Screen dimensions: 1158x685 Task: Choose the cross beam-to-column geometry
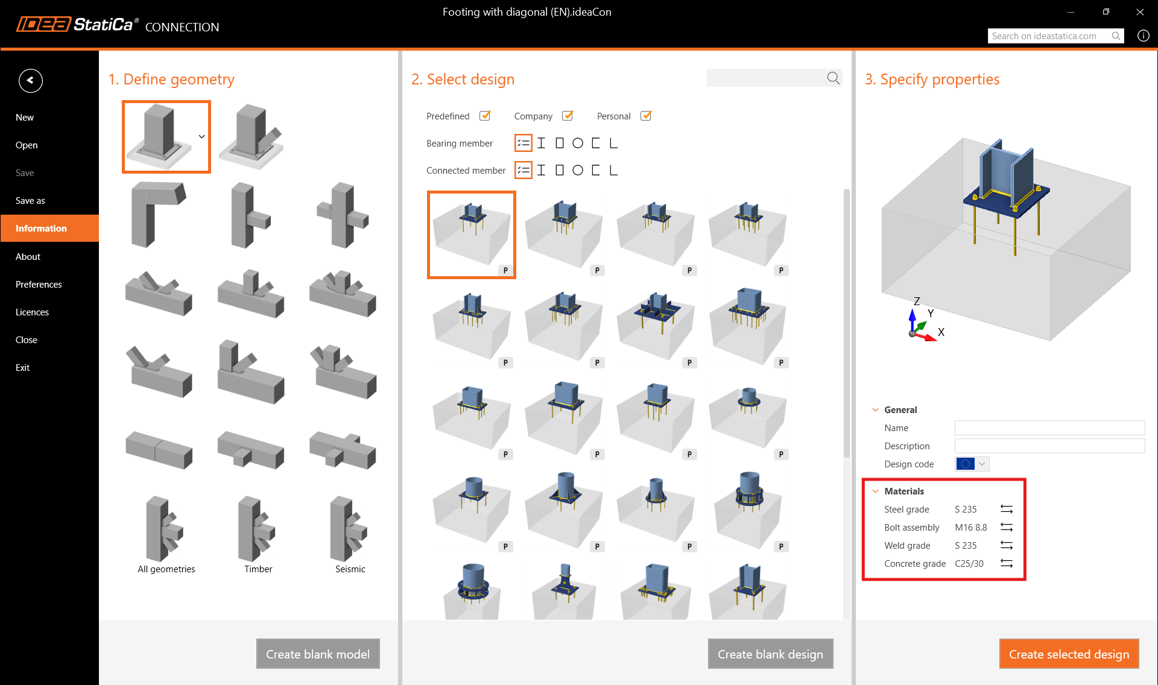pos(343,215)
